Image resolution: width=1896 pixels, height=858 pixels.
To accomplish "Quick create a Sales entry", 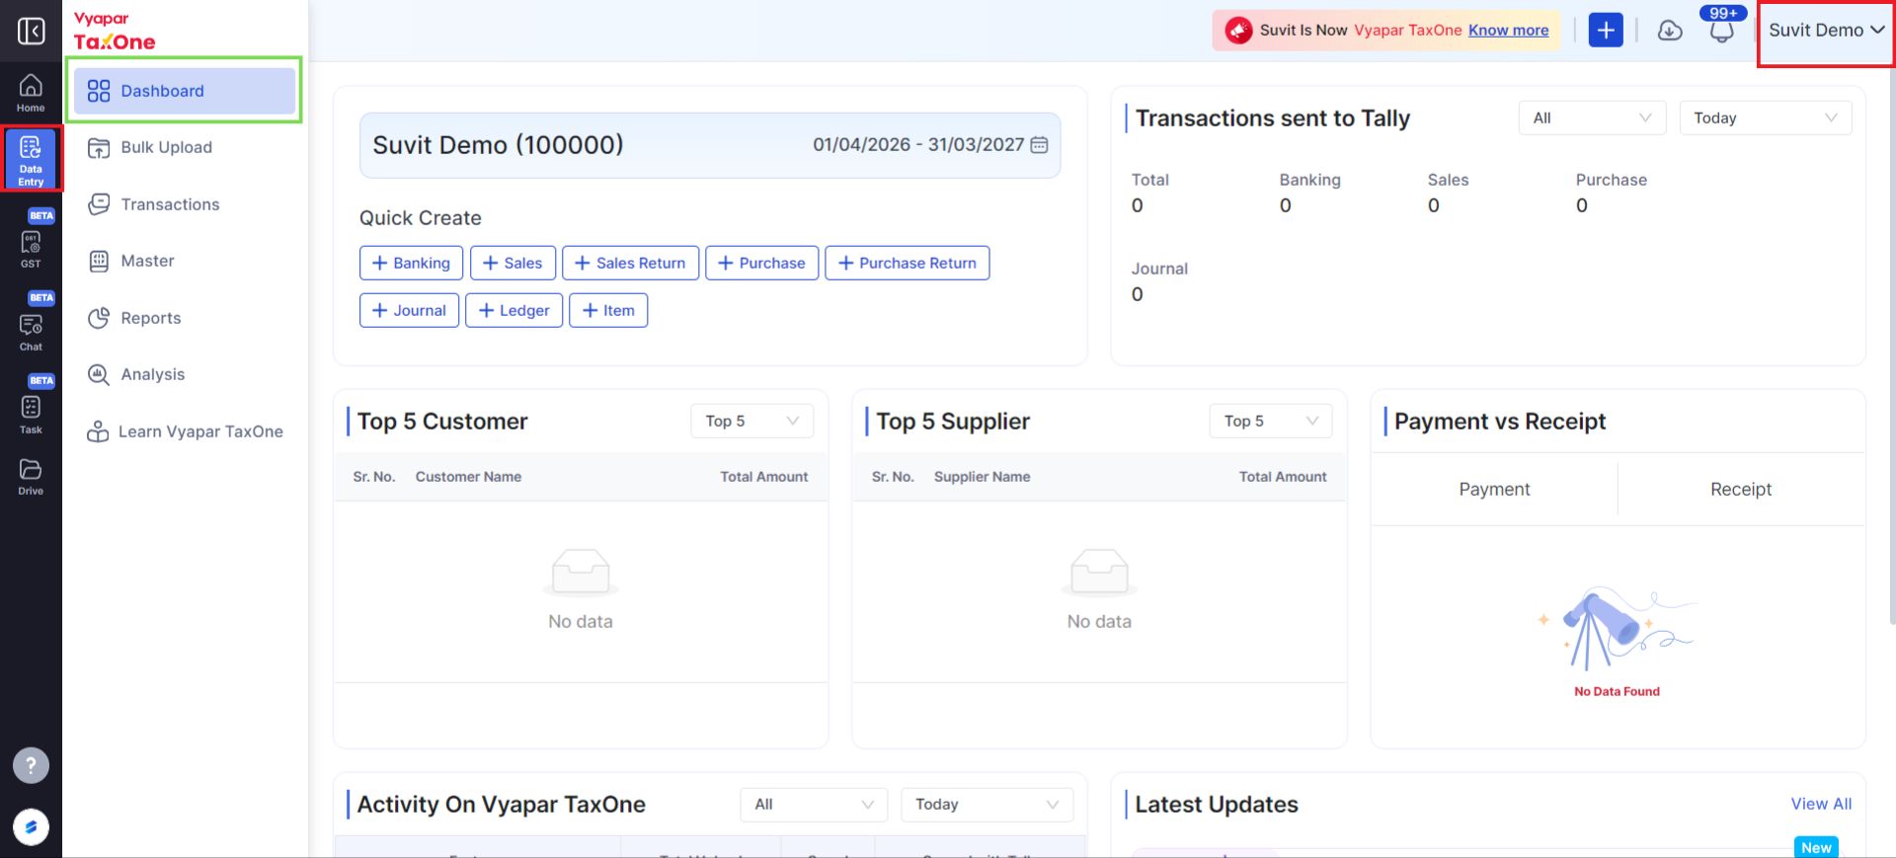I will tap(513, 263).
